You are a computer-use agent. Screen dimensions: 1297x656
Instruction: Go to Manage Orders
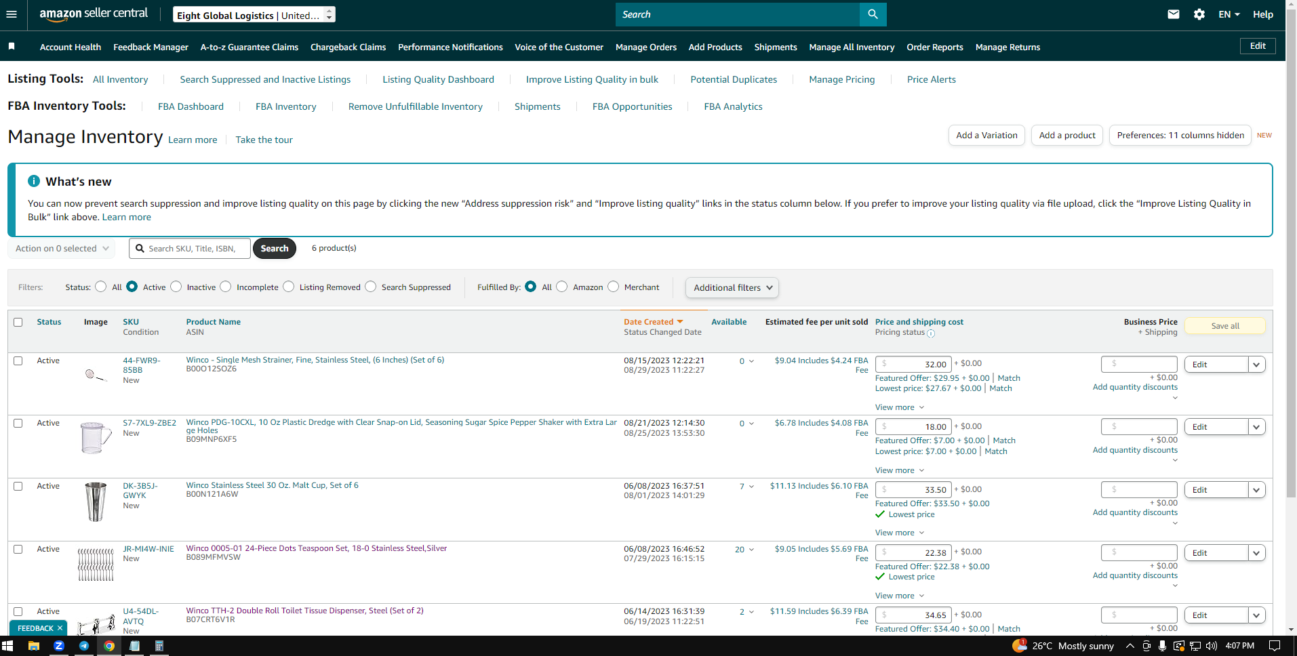tap(646, 47)
